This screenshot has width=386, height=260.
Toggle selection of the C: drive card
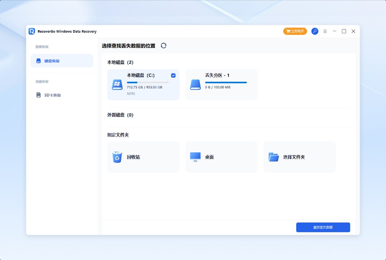click(143, 84)
